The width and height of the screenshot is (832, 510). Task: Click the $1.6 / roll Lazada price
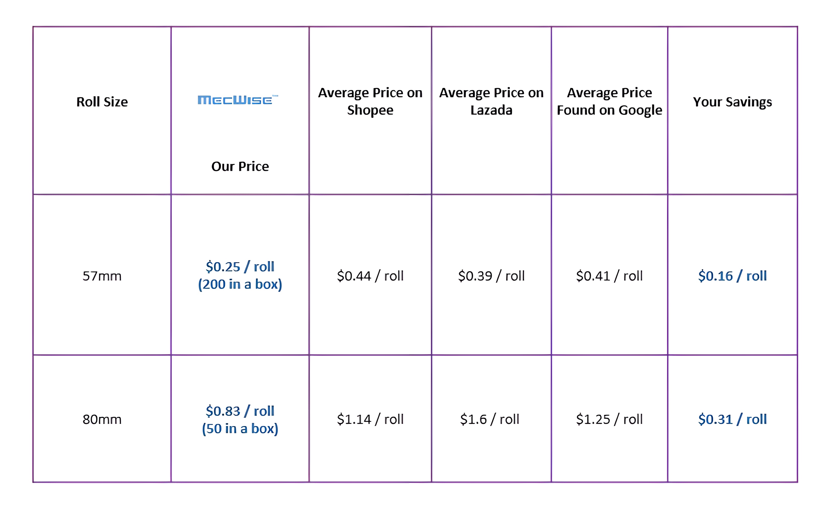490,419
